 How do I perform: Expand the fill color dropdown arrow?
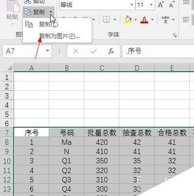[136, 20]
